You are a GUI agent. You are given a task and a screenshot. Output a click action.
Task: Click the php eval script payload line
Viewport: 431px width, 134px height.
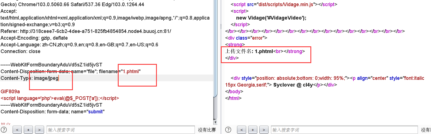coord(60,98)
